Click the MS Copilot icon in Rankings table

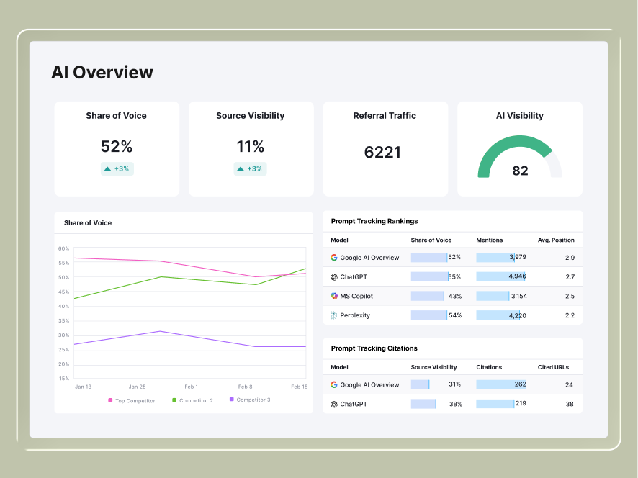tap(333, 296)
